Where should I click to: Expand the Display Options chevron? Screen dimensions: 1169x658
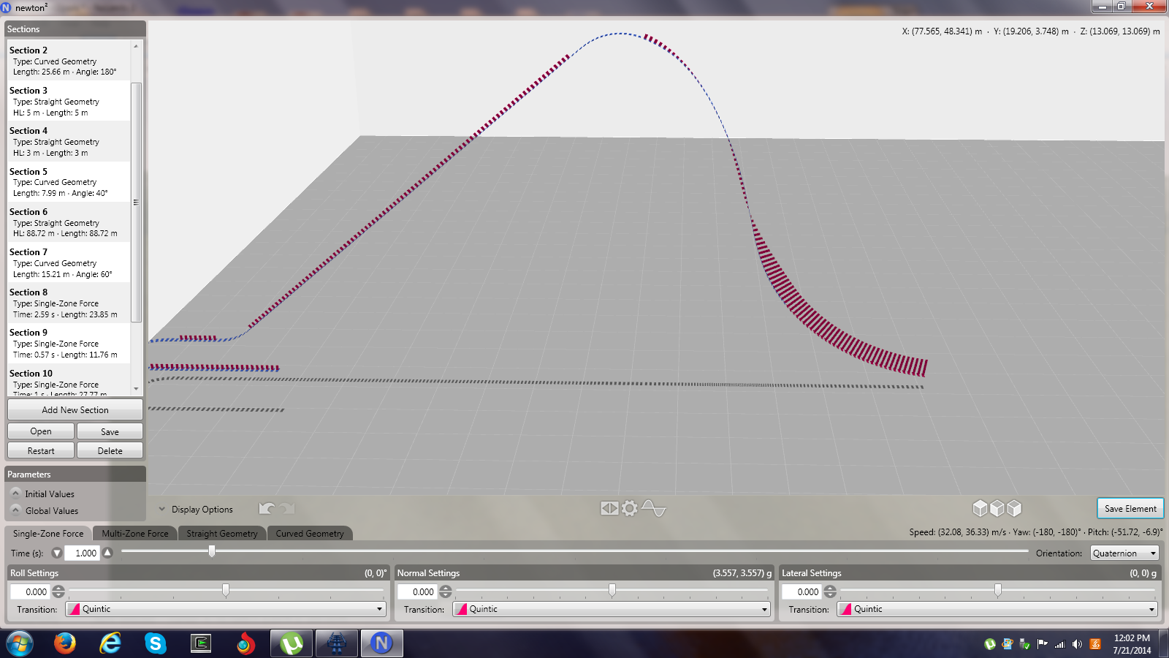coord(162,510)
